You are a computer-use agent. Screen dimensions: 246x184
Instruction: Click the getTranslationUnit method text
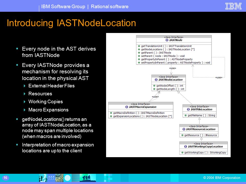pos(166,46)
